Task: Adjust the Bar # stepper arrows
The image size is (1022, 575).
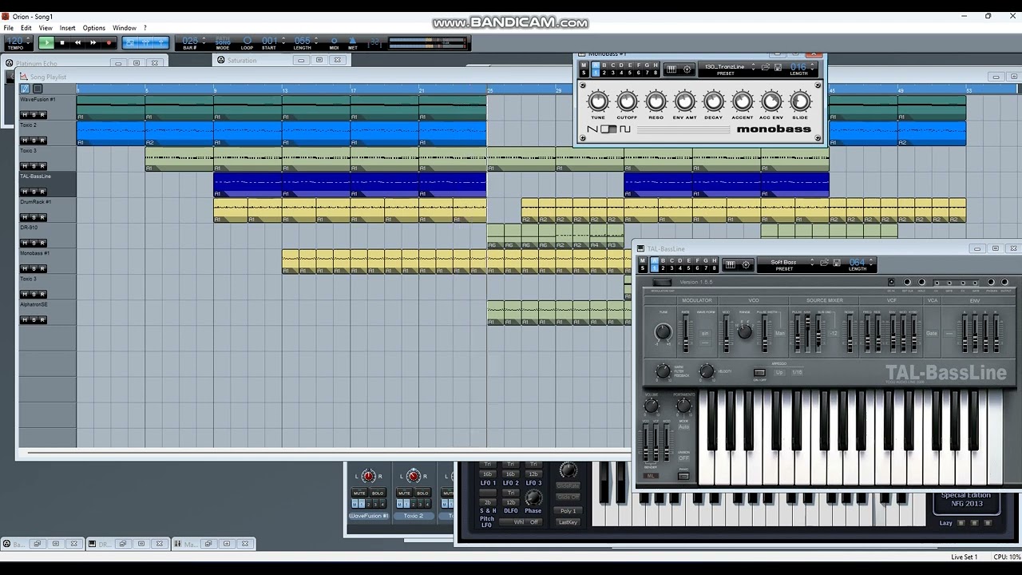Action: [204, 40]
